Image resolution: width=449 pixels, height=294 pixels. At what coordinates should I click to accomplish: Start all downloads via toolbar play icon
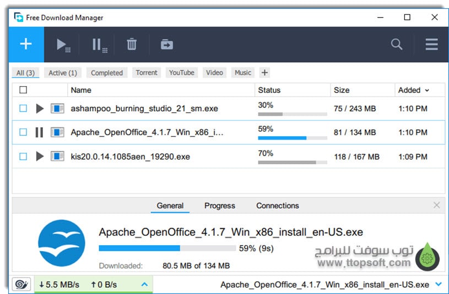click(63, 45)
